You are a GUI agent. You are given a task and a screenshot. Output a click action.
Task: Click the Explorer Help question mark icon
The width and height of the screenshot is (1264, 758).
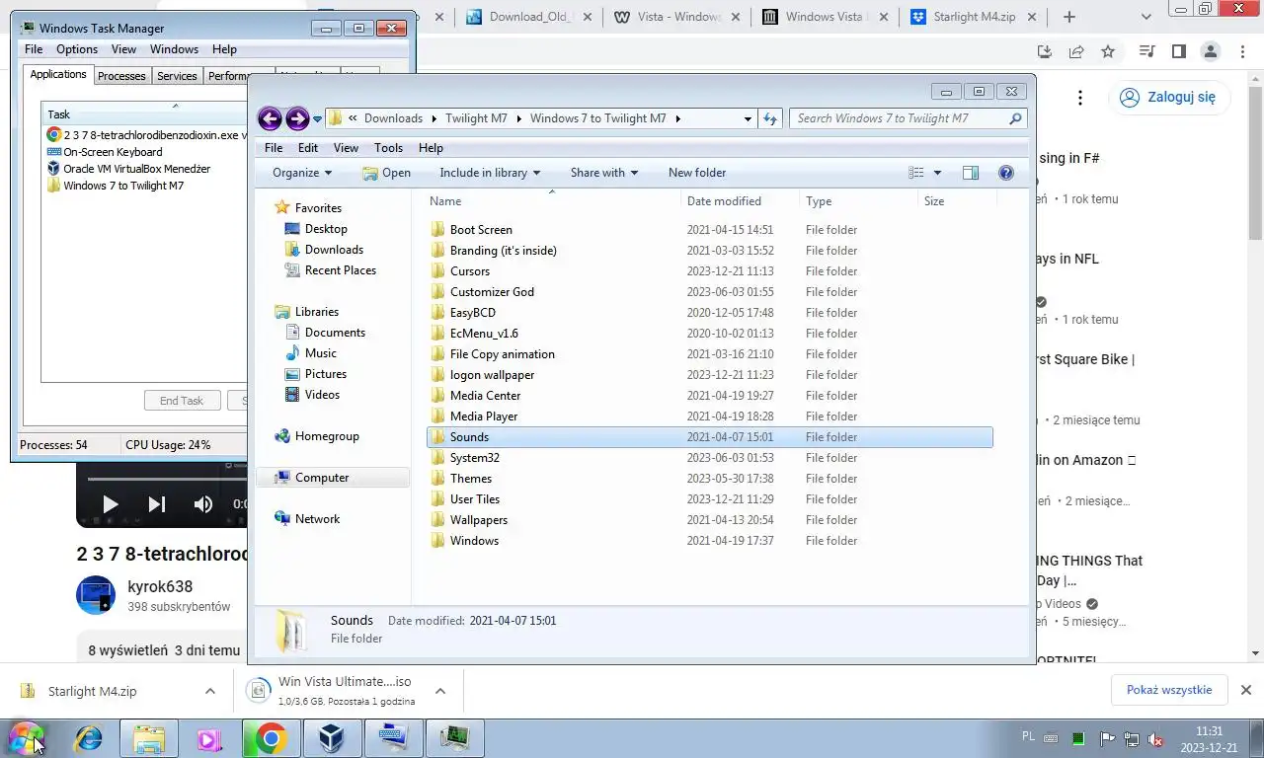pyautogui.click(x=1006, y=173)
